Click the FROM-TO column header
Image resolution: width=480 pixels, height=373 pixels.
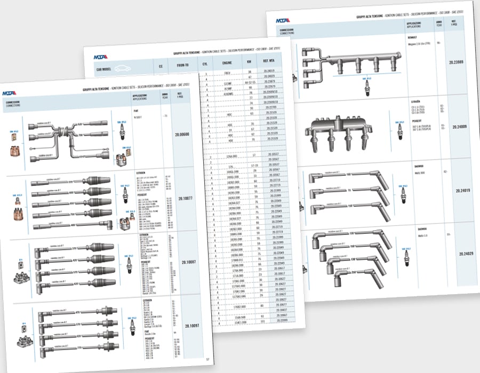tap(183, 65)
